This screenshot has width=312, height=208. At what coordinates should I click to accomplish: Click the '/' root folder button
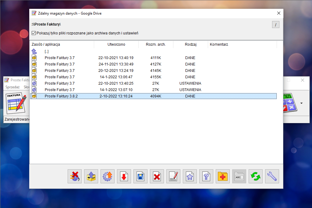pyautogui.click(x=275, y=25)
